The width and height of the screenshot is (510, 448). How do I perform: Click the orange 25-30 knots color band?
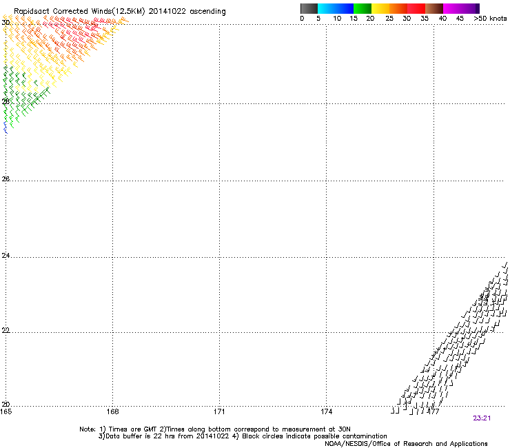(x=398, y=8)
